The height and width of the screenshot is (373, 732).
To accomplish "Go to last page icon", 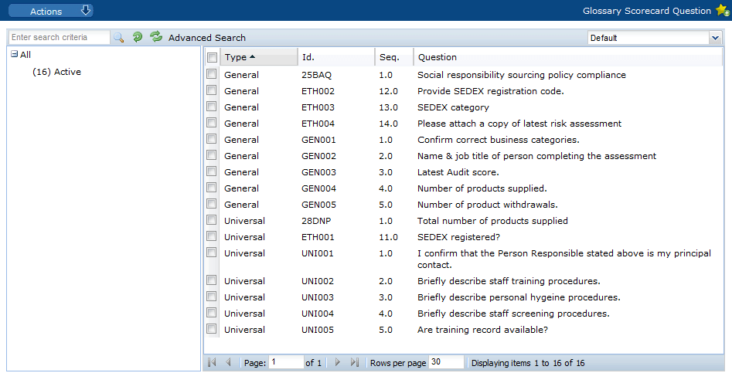I will click(354, 362).
